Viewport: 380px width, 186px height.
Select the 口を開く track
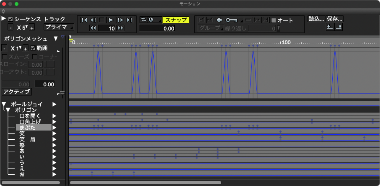(x=30, y=116)
